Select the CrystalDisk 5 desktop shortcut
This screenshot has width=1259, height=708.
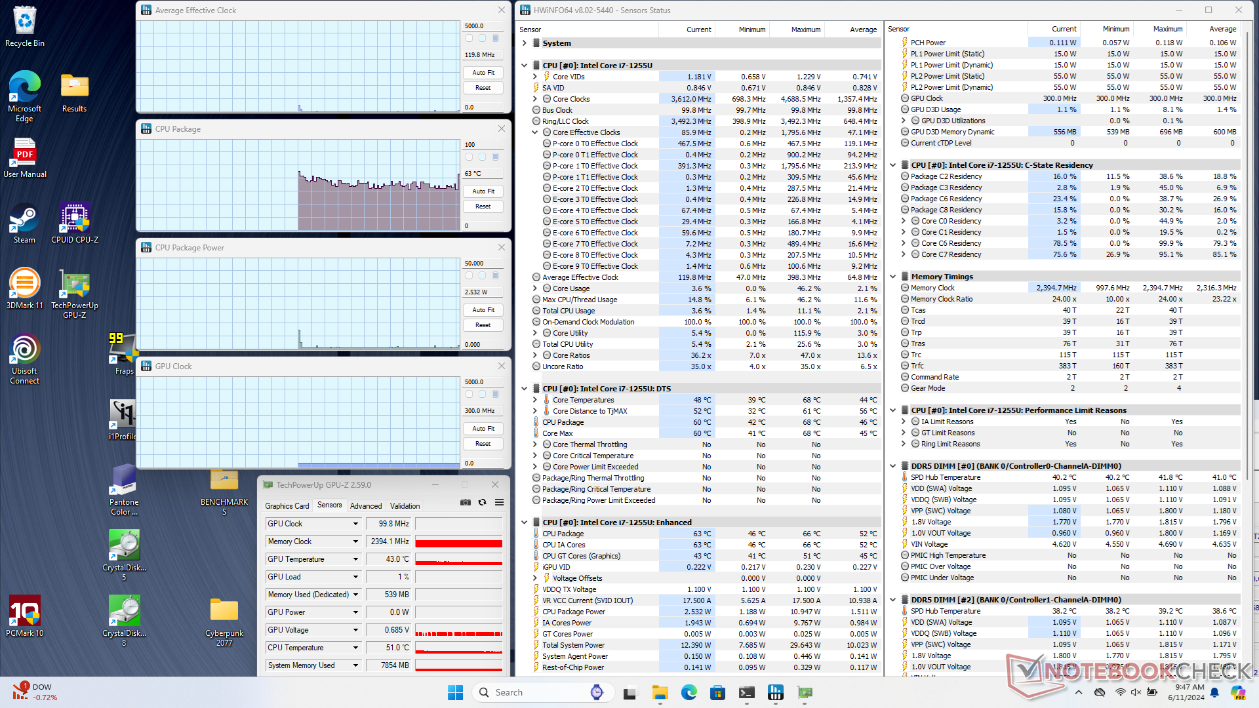[x=124, y=555]
